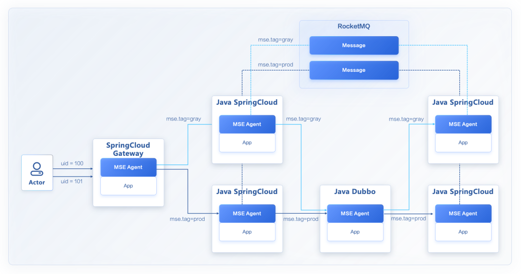Image resolution: width=521 pixels, height=274 pixels.
Task: Click App block inside SpringCloud Gateway
Action: (x=128, y=186)
